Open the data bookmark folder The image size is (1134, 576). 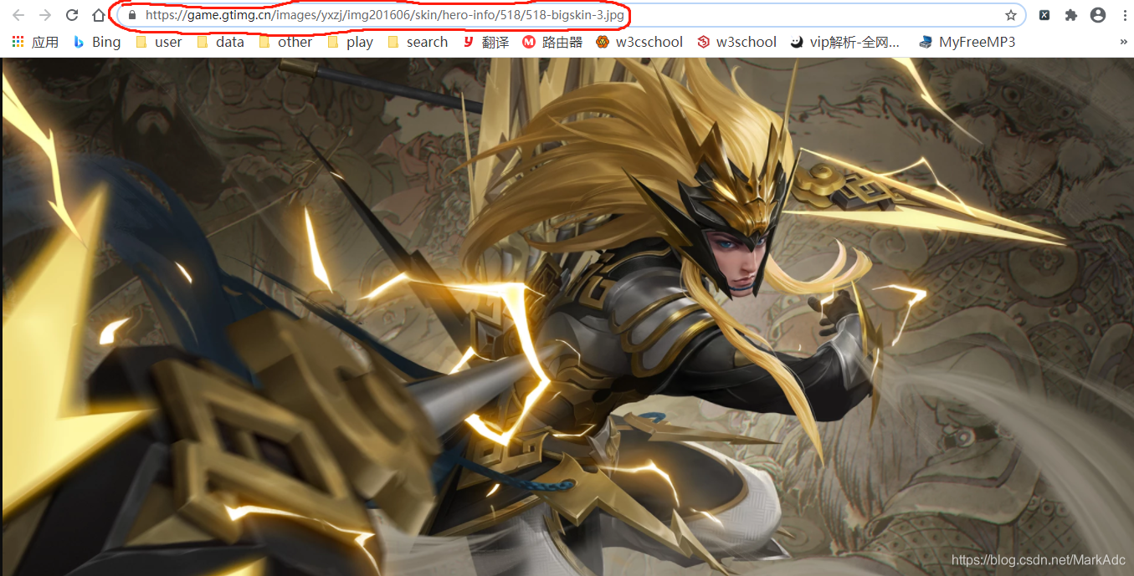[x=220, y=42]
